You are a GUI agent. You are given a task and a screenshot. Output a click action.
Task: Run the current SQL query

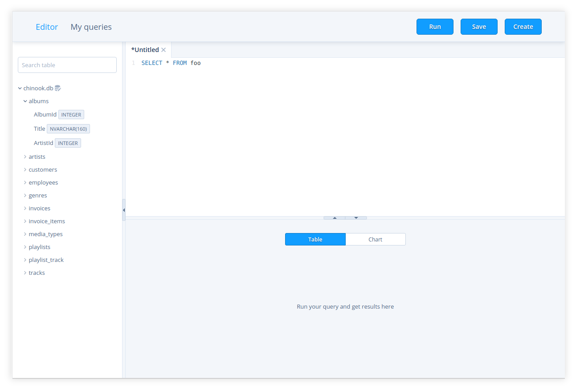(435, 27)
